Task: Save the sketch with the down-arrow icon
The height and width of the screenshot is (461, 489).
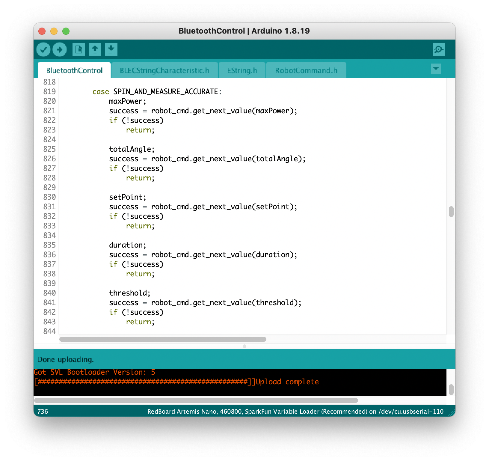Action: click(x=111, y=49)
